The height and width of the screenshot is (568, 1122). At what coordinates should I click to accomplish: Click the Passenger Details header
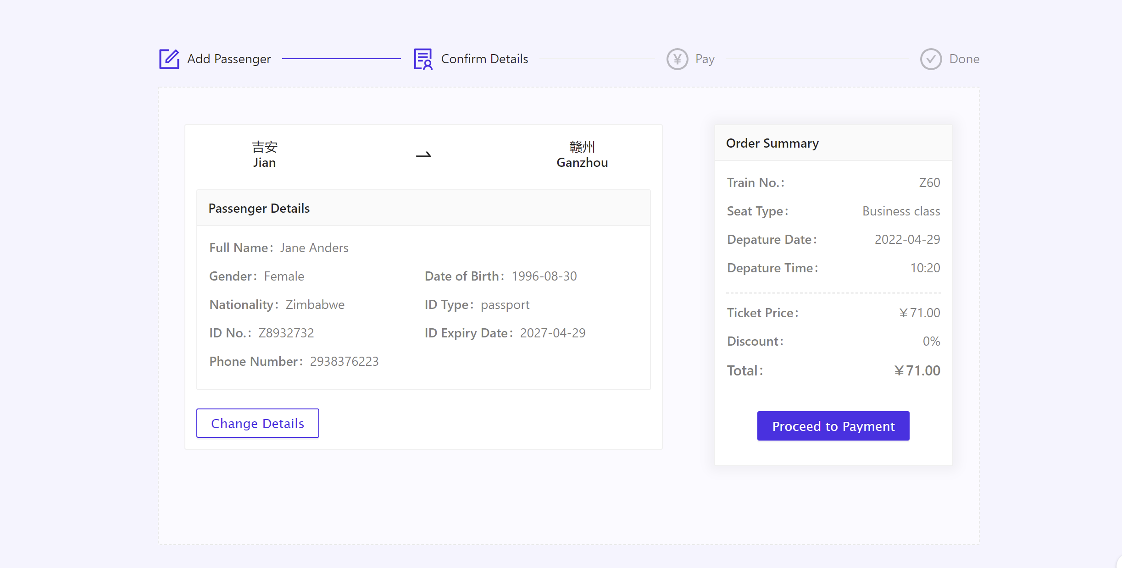tap(259, 208)
